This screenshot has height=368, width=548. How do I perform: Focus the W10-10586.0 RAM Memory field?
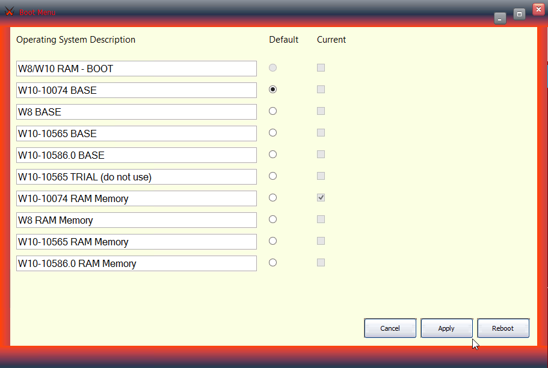[x=137, y=263]
